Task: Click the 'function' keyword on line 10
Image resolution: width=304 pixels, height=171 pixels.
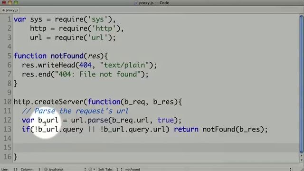Action: [104, 102]
